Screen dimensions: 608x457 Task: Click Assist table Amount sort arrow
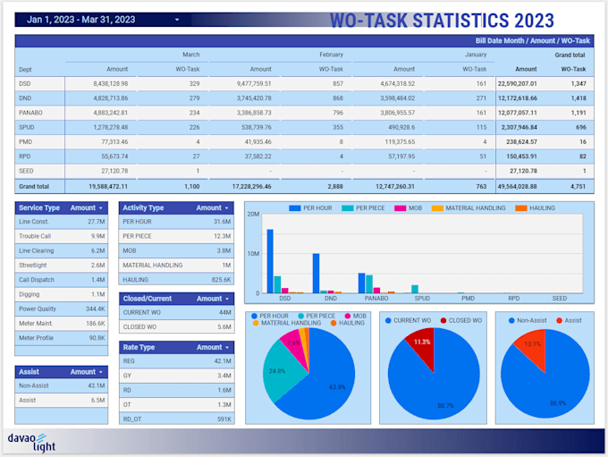pos(101,372)
